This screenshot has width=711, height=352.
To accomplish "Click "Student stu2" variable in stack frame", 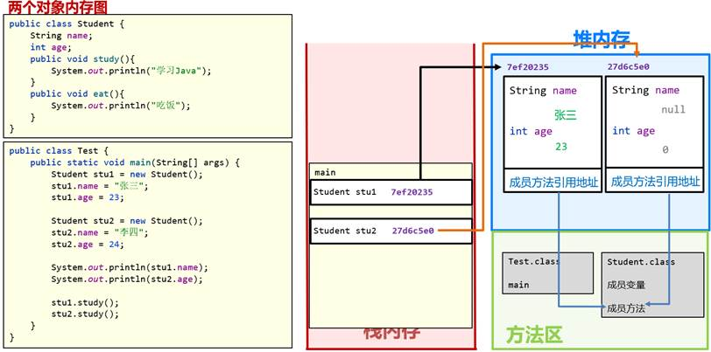I will [345, 231].
